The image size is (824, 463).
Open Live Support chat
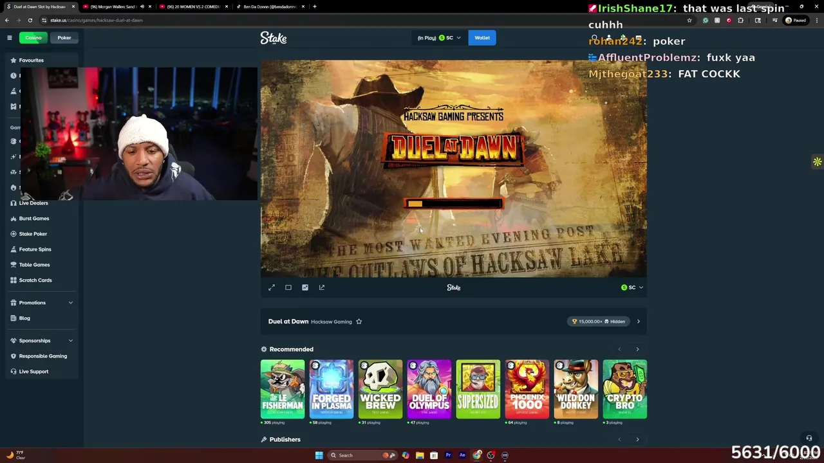(x=33, y=372)
